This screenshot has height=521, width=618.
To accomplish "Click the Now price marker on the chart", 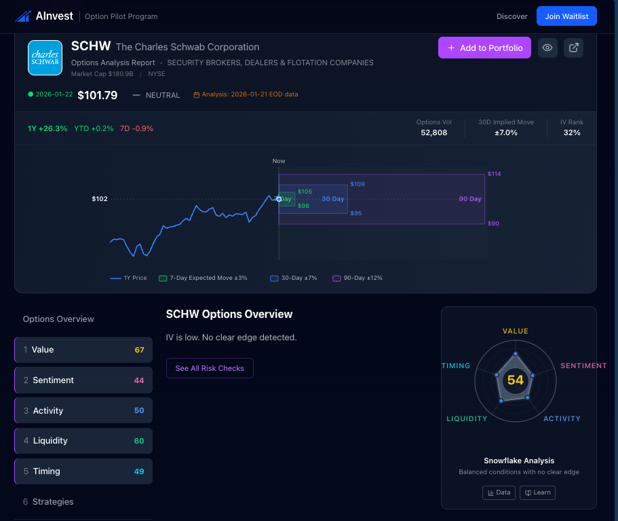I will [278, 198].
